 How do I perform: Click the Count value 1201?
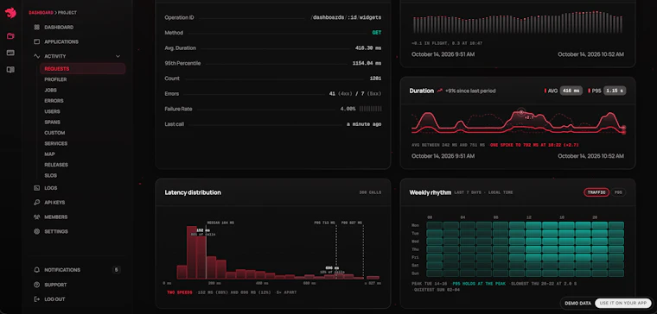pos(375,78)
